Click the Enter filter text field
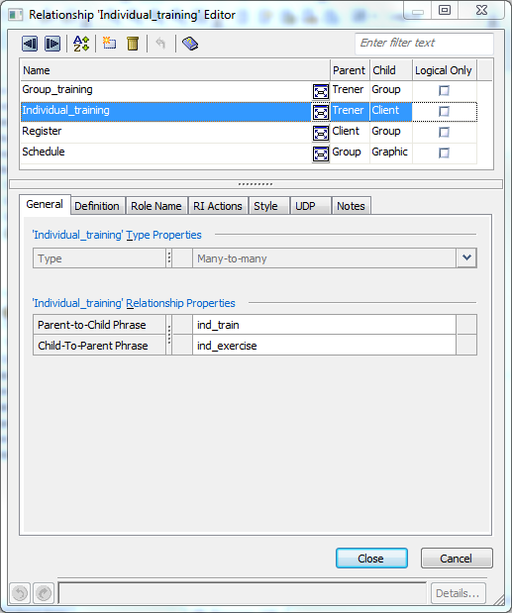512x613 pixels. 424,43
